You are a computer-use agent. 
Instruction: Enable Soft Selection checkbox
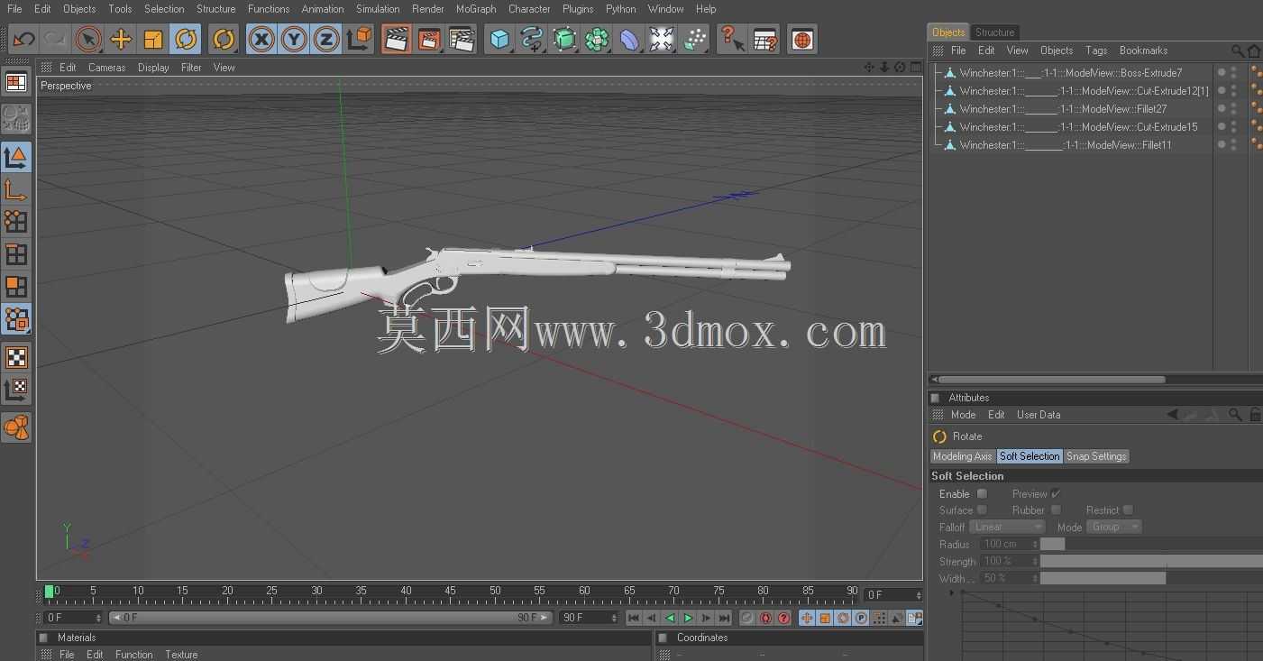(982, 494)
